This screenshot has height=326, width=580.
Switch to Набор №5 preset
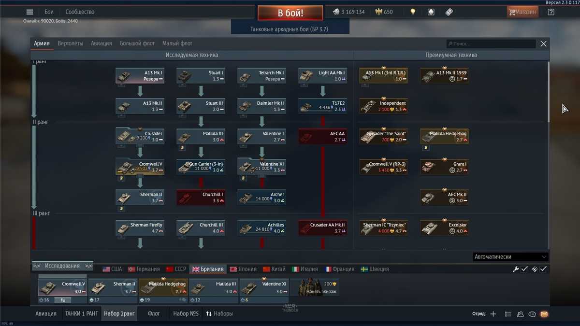point(186,313)
